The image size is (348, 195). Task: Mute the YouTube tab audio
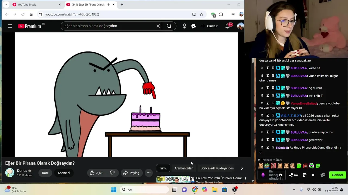point(108,5)
